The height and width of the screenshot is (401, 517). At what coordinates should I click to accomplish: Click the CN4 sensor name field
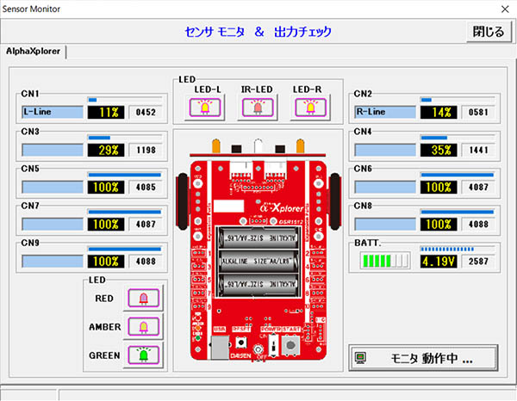(x=385, y=150)
